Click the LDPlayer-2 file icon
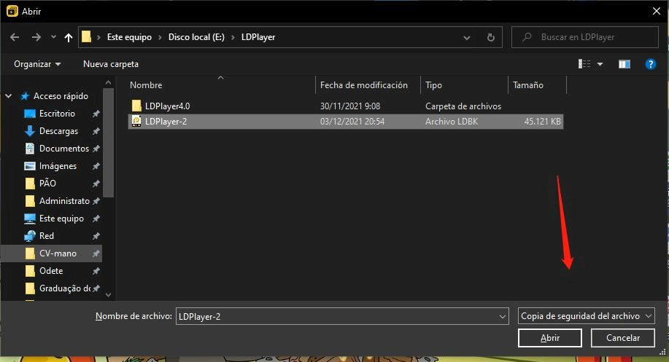The image size is (669, 362). coord(136,122)
